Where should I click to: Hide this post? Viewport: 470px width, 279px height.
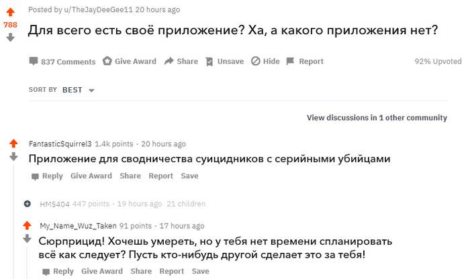[x=265, y=62]
